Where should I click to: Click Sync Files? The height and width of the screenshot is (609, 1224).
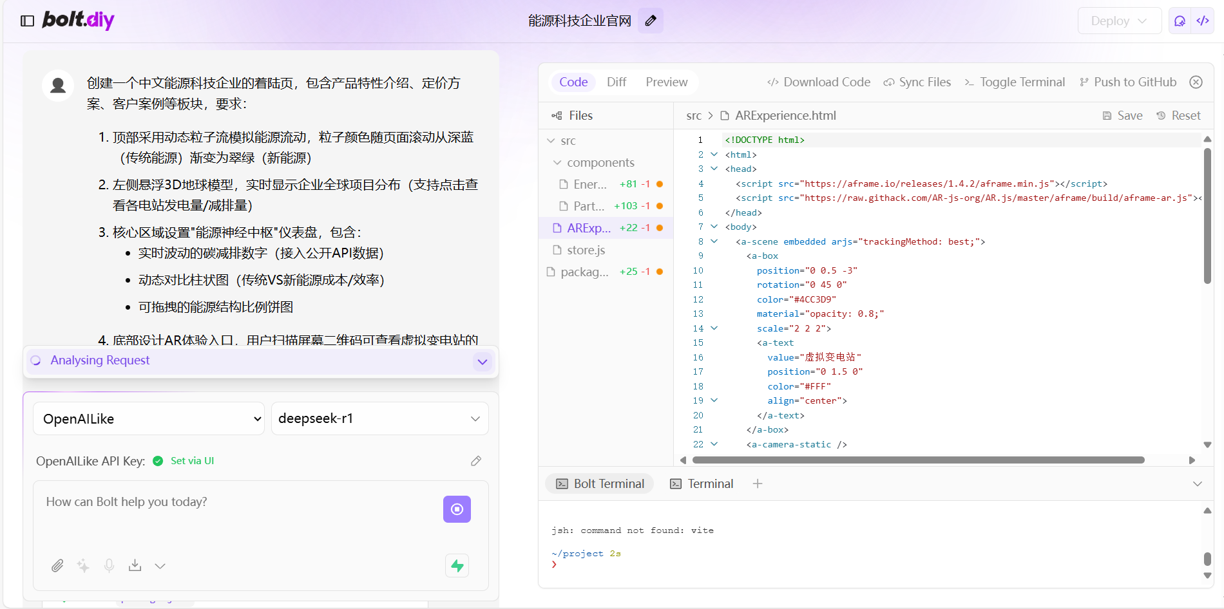coord(917,82)
